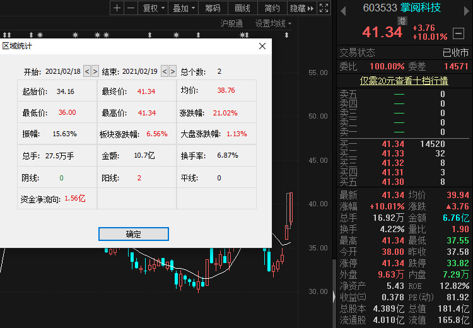Click the latest tall red candlestick
Image resolution: width=473 pixels, height=328 pixels.
point(291,208)
